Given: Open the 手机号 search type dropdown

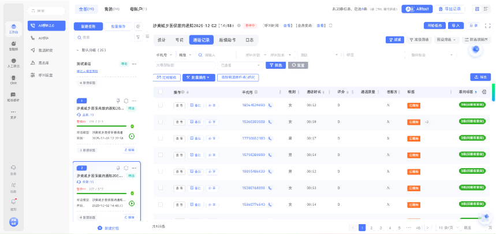Looking at the screenshot, I should (165, 55).
